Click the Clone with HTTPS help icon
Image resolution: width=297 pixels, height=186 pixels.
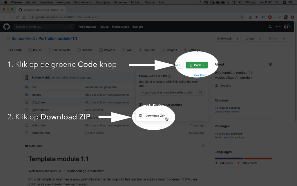[169, 76]
